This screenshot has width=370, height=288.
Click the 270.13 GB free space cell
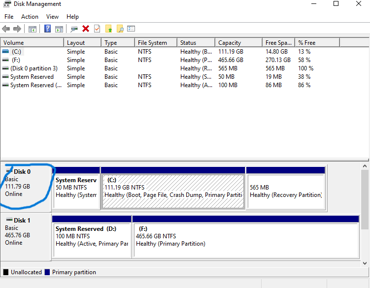tap(278, 60)
